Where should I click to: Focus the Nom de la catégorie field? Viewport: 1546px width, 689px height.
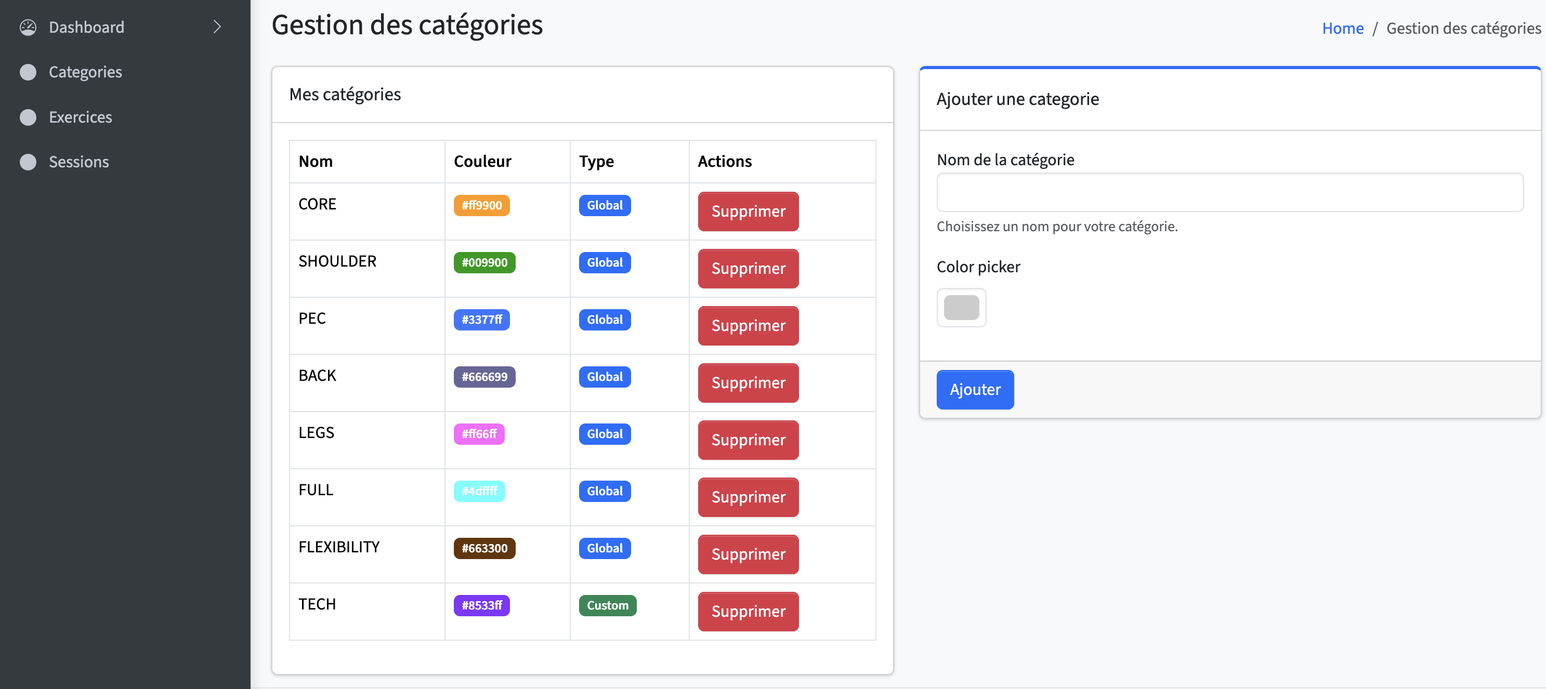pos(1229,192)
